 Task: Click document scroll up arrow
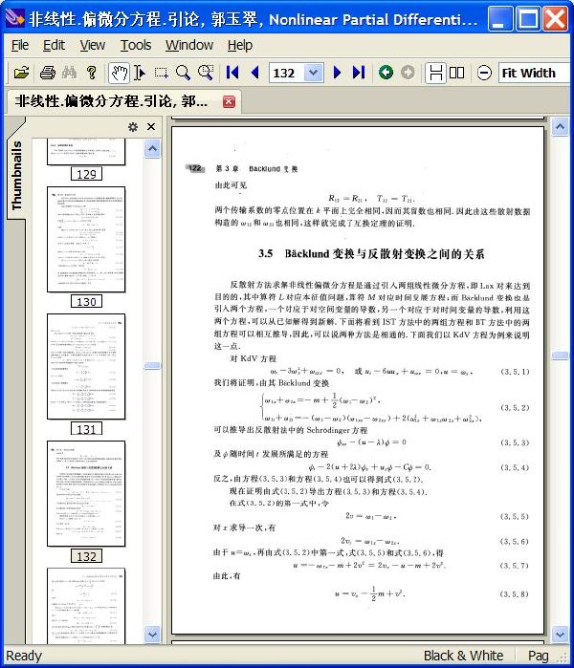point(560,126)
